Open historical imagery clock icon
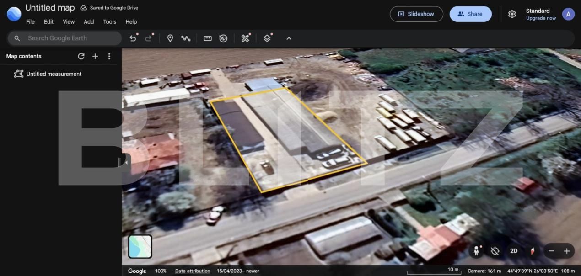Image resolution: width=581 pixels, height=276 pixels. pyautogui.click(x=223, y=38)
